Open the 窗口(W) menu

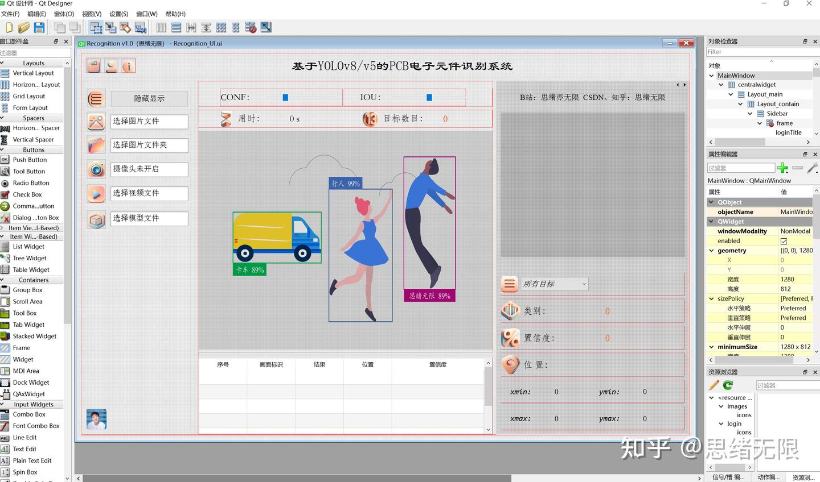click(146, 14)
